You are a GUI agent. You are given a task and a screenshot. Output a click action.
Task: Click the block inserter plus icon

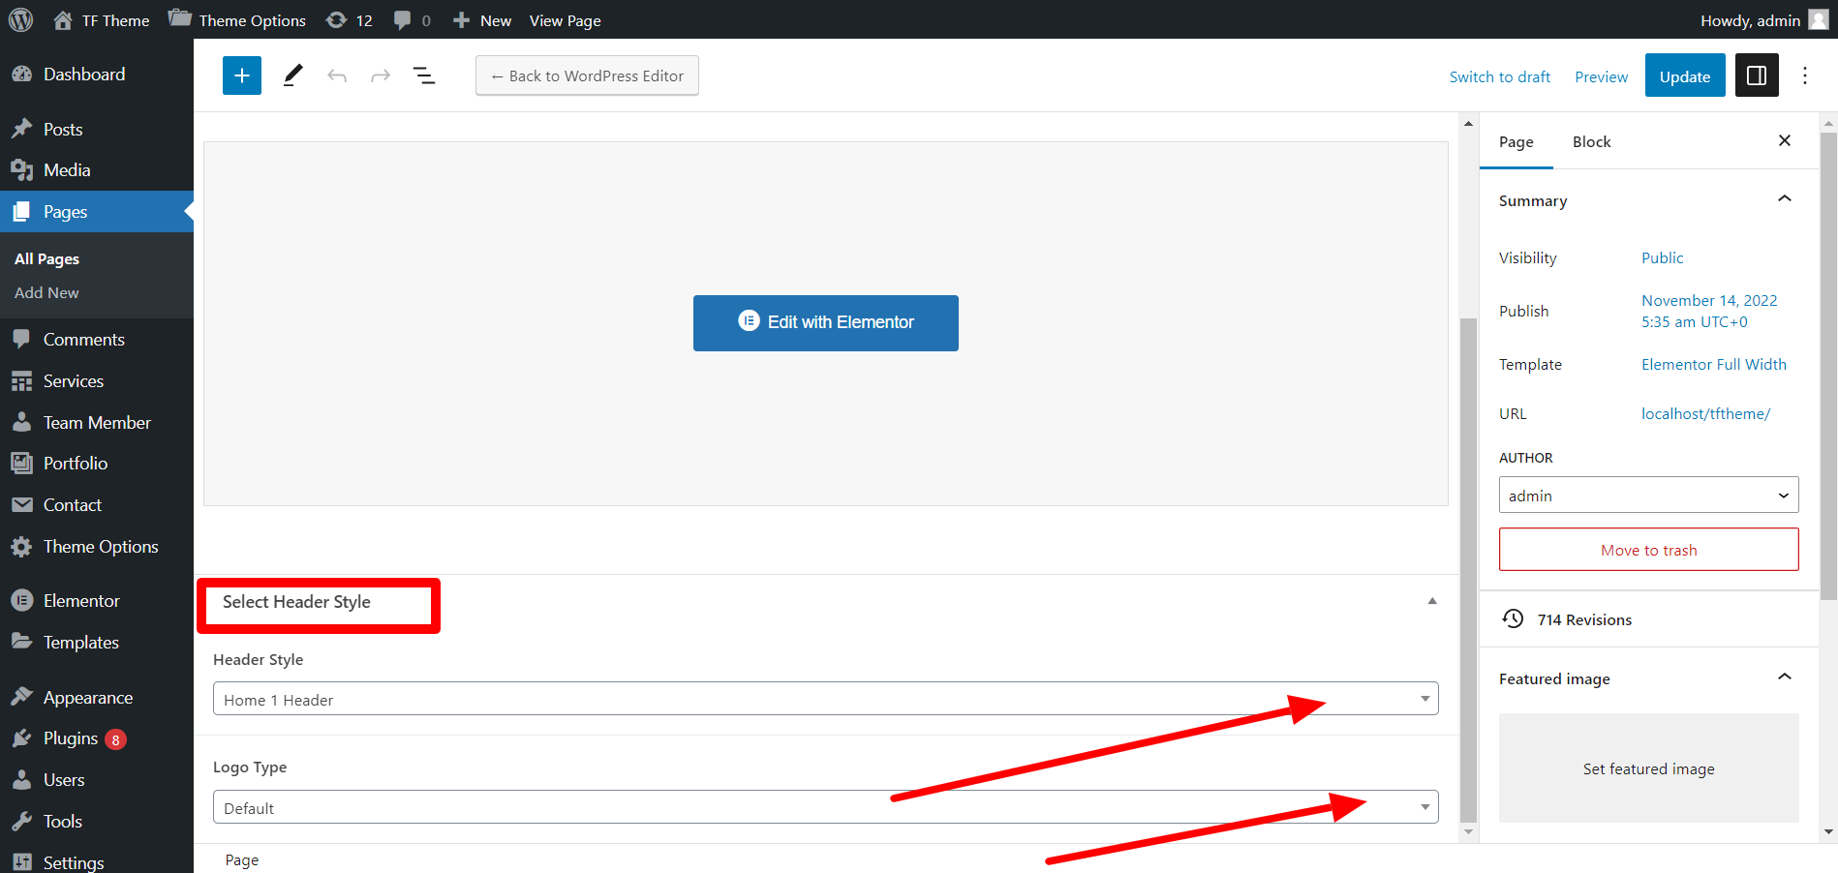[242, 75]
